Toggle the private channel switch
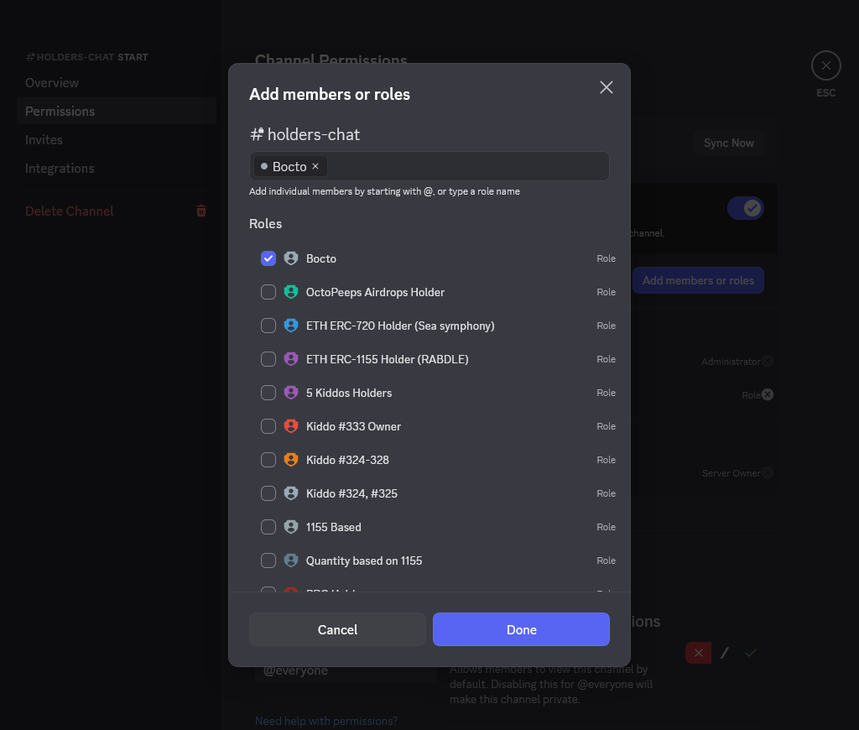The width and height of the screenshot is (859, 730). 745,208
